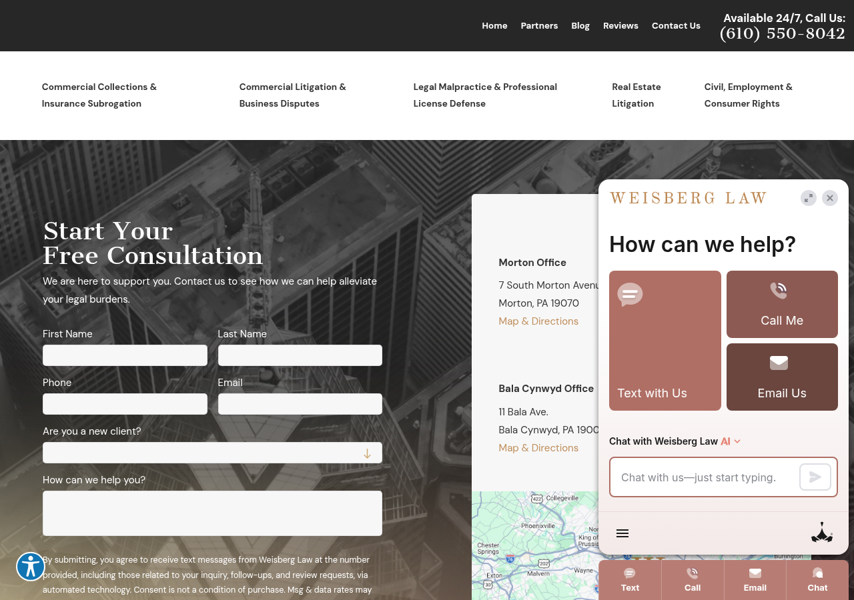Click the Email icon in bottom bar
This screenshot has height=600, width=854.
click(x=755, y=580)
